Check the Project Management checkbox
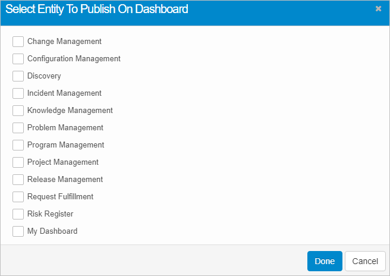This screenshot has width=390, height=276. [18, 162]
